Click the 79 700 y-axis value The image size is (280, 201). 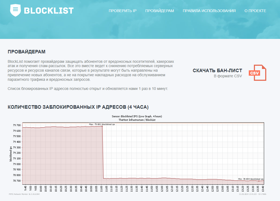[x=17, y=125]
